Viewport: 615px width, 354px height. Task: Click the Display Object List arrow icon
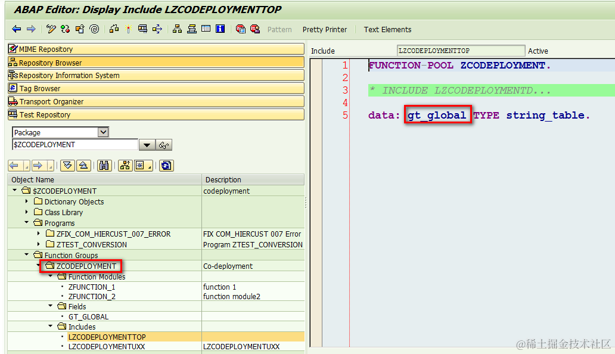click(157, 29)
